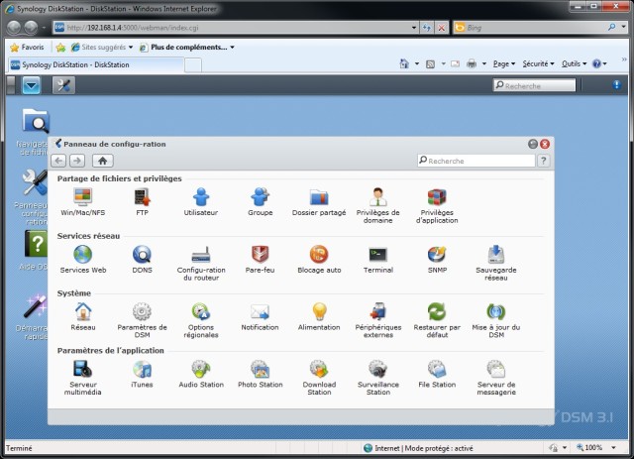Expand the zoom level 100% dropdown
Image resolution: width=634 pixels, height=459 pixels.
(x=614, y=448)
